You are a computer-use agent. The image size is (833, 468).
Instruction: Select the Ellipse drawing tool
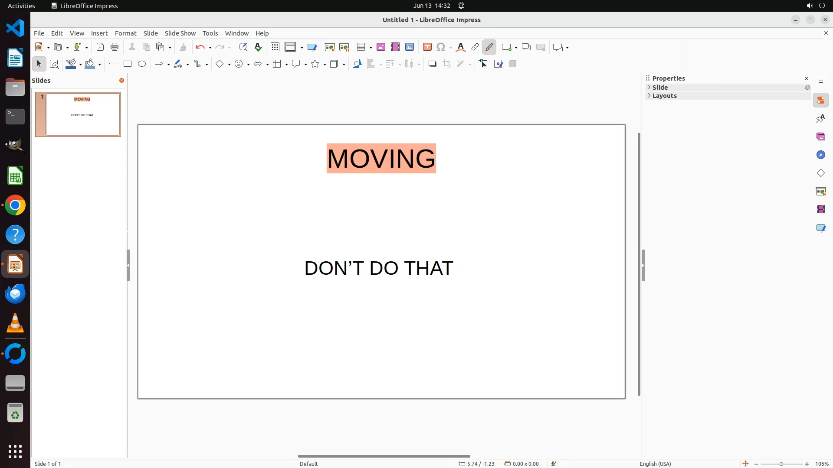click(142, 64)
